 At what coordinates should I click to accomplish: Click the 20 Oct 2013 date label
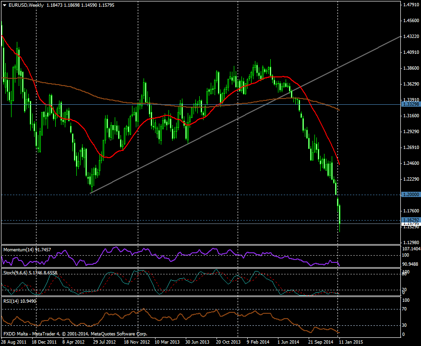tap(228, 342)
